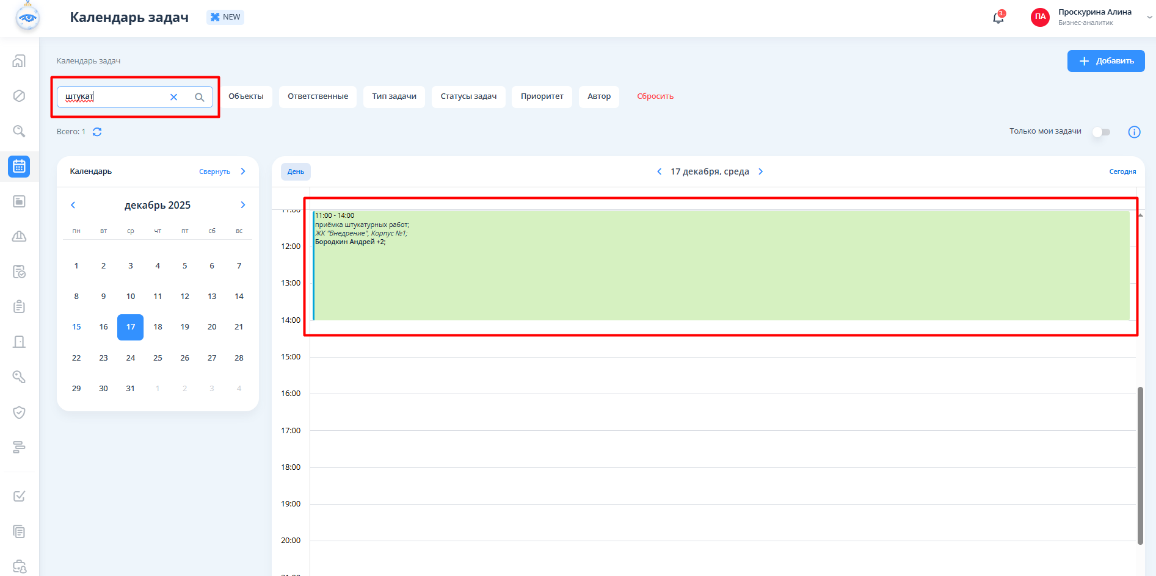The width and height of the screenshot is (1156, 576).
Task: Open the 'Объекты' filter dropdown
Action: coord(245,96)
